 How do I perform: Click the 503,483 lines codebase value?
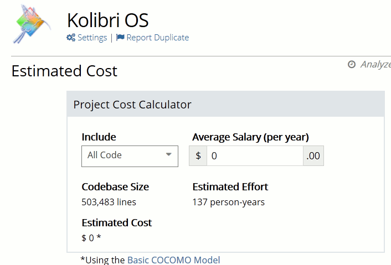pos(109,202)
